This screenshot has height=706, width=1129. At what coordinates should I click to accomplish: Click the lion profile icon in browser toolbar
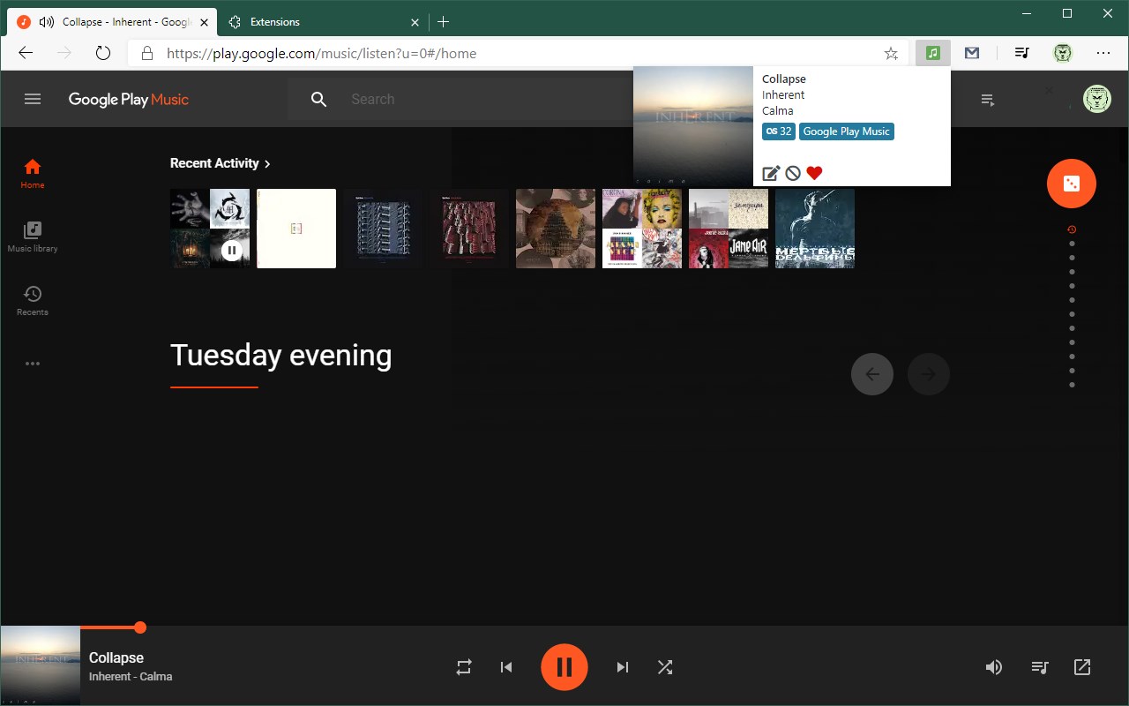click(1063, 53)
